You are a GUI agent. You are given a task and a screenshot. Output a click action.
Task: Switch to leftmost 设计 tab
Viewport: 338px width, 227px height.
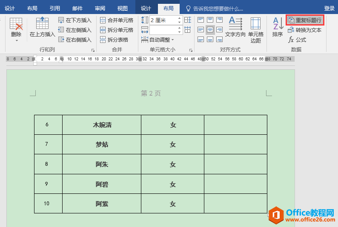(x=10, y=9)
